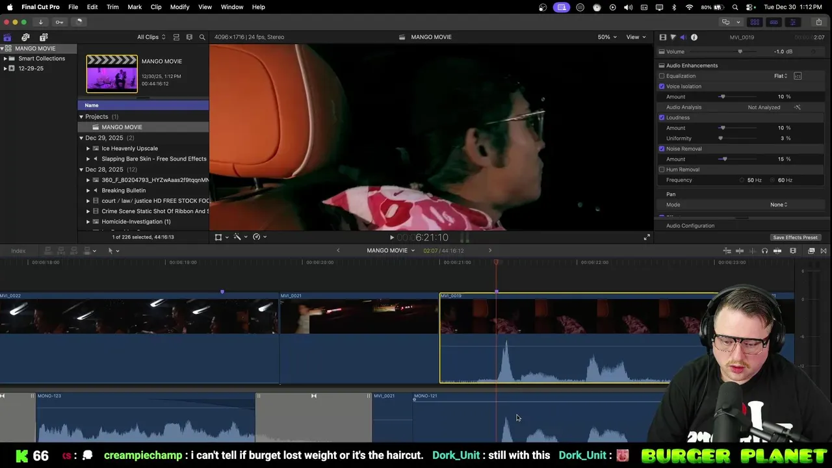Select the 50 Hz frequency radio button
The image size is (832, 468).
tap(742, 180)
